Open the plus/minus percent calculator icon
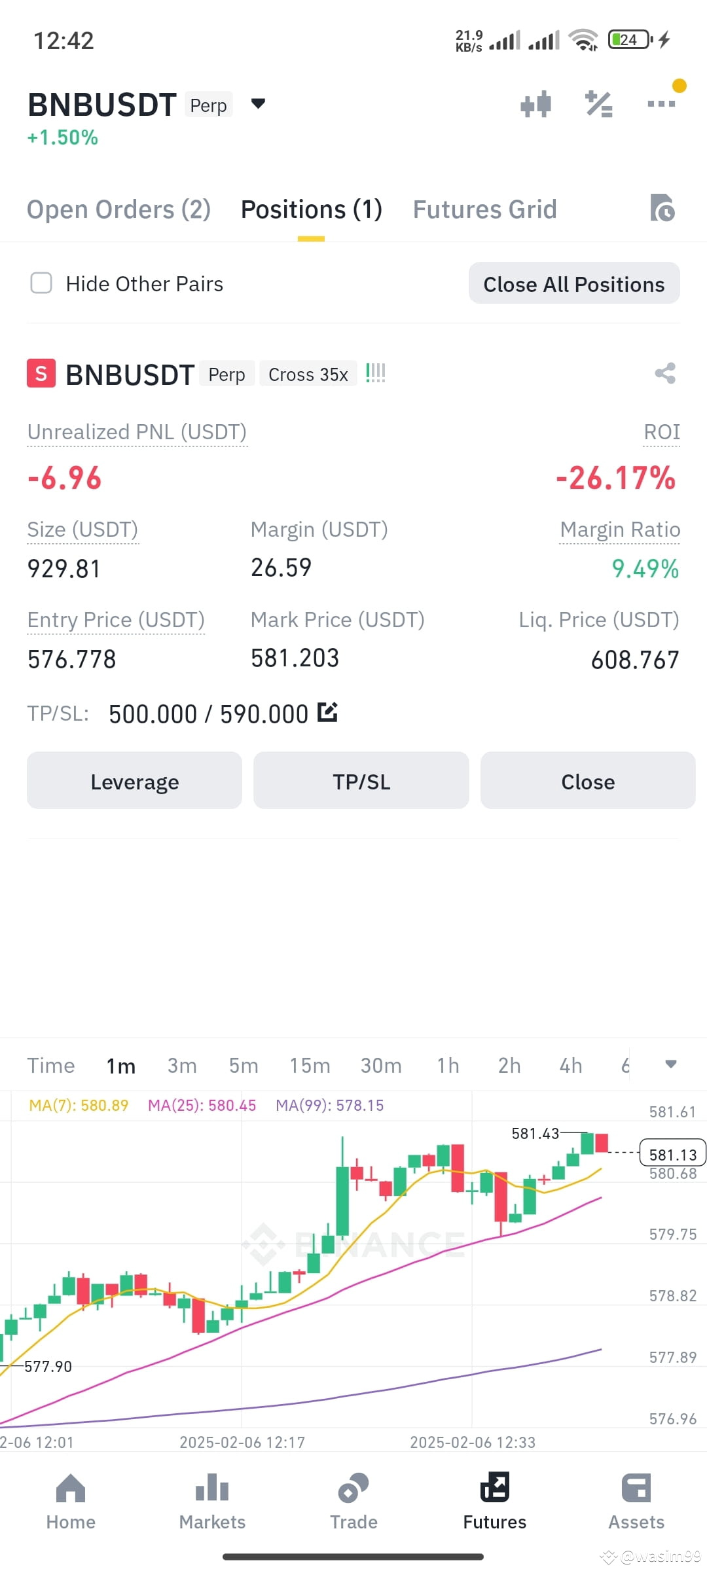 (598, 104)
